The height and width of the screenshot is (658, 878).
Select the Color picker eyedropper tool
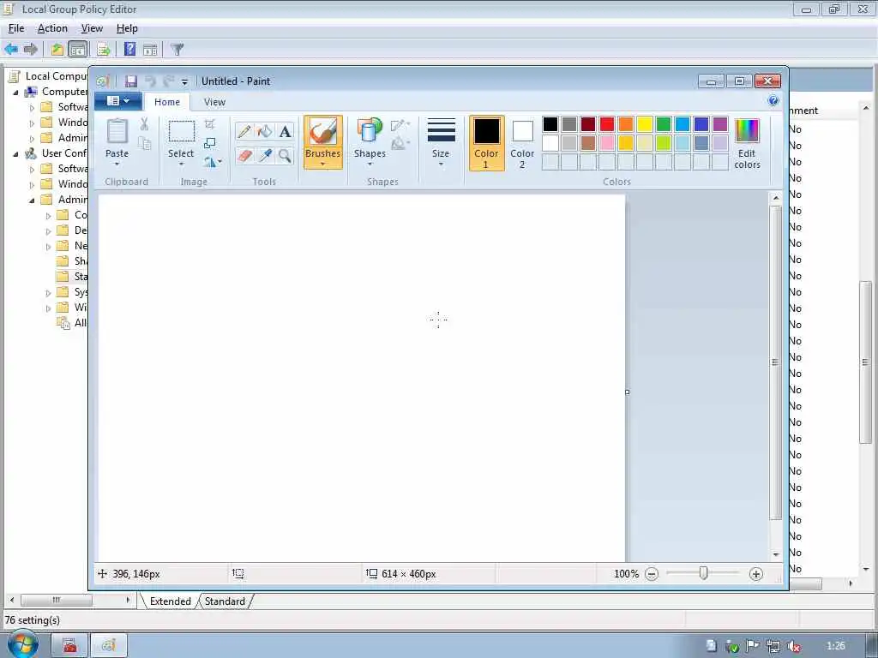264,155
